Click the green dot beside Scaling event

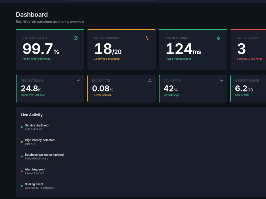coord(22,186)
